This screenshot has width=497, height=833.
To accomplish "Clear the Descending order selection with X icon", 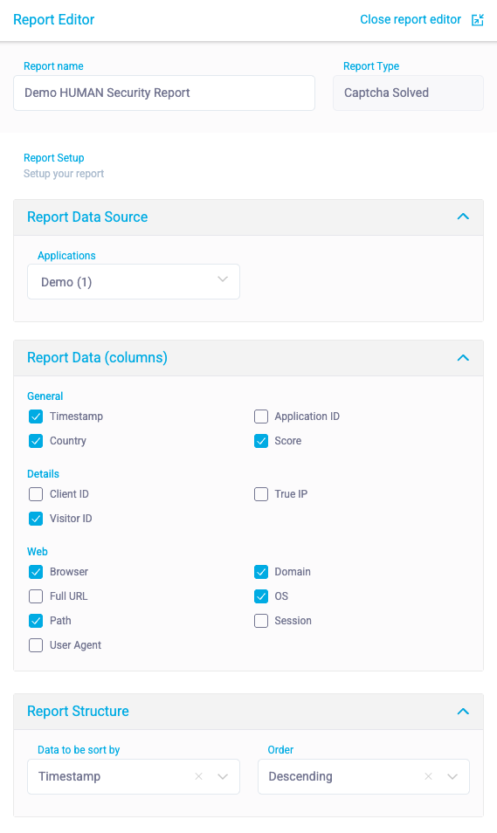I will [x=428, y=777].
